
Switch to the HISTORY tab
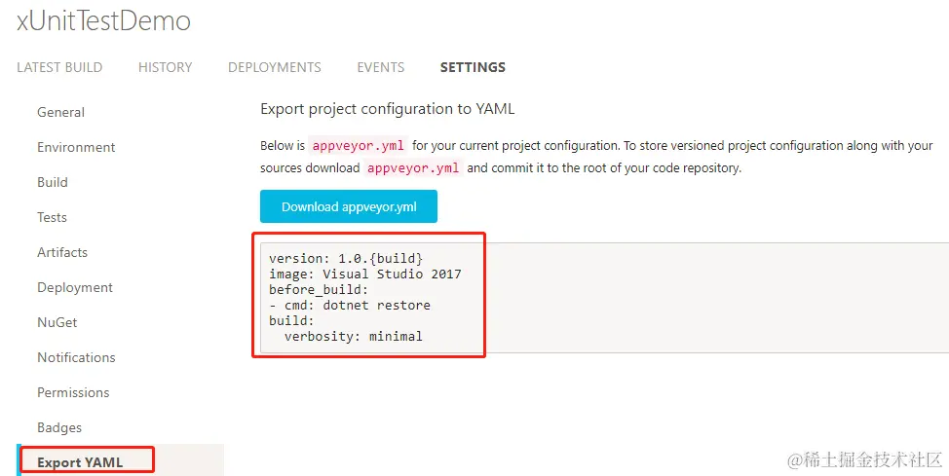165,67
